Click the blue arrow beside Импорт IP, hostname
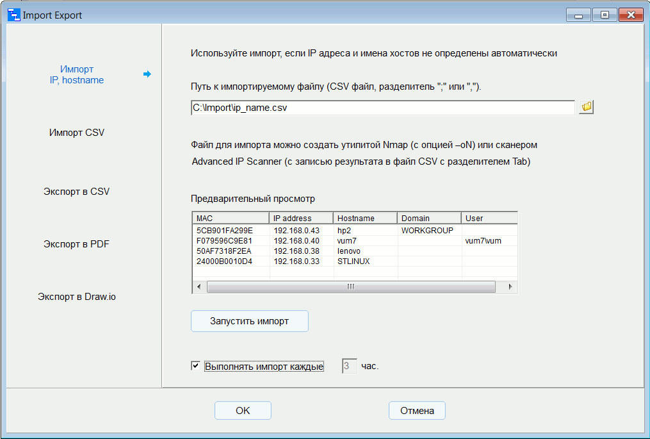The height and width of the screenshot is (439, 650). pos(147,74)
